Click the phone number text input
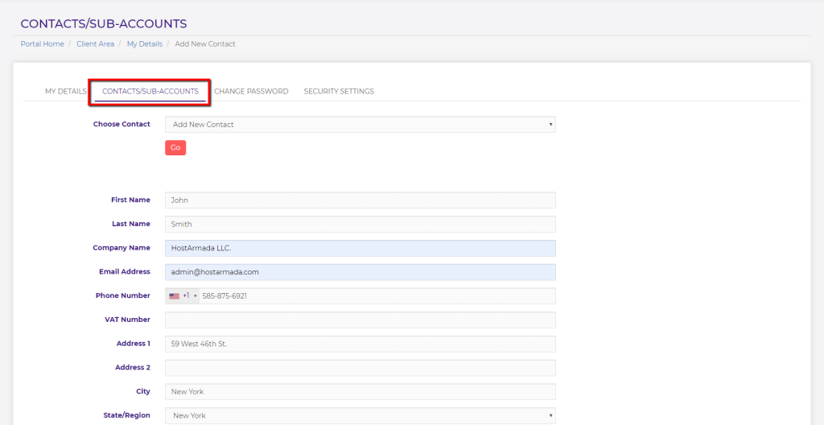Viewport: 824px width, 425px height. 376,296
